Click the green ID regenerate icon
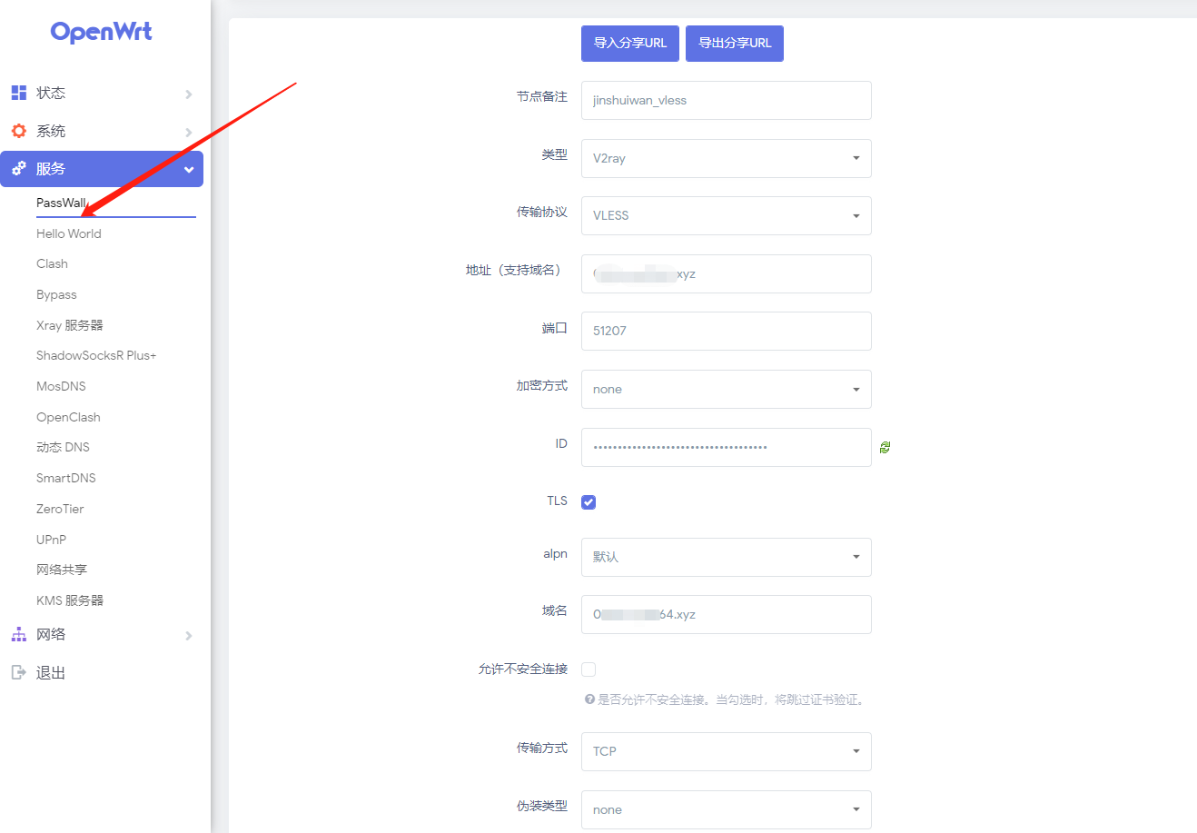The height and width of the screenshot is (833, 1197). click(x=885, y=447)
